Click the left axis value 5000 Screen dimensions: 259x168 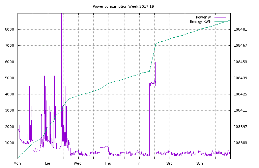(x=9, y=78)
